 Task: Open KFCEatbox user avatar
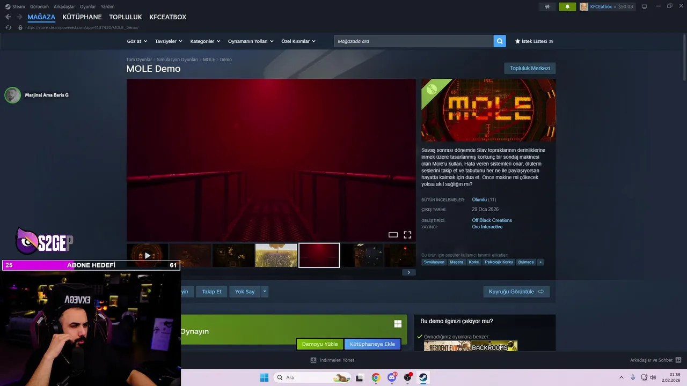pos(584,6)
